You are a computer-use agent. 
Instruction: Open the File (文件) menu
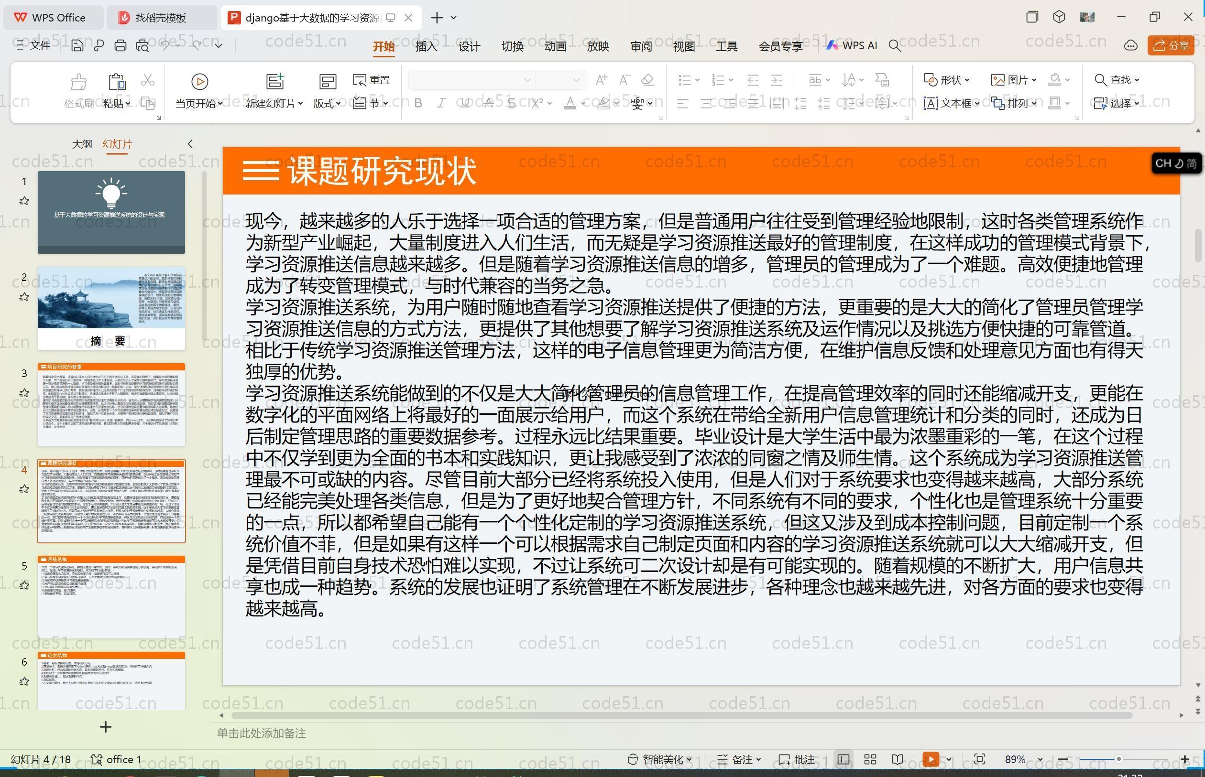click(x=33, y=45)
